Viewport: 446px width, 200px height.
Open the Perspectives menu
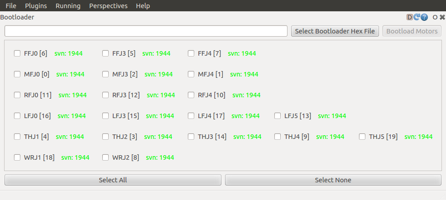tap(108, 6)
